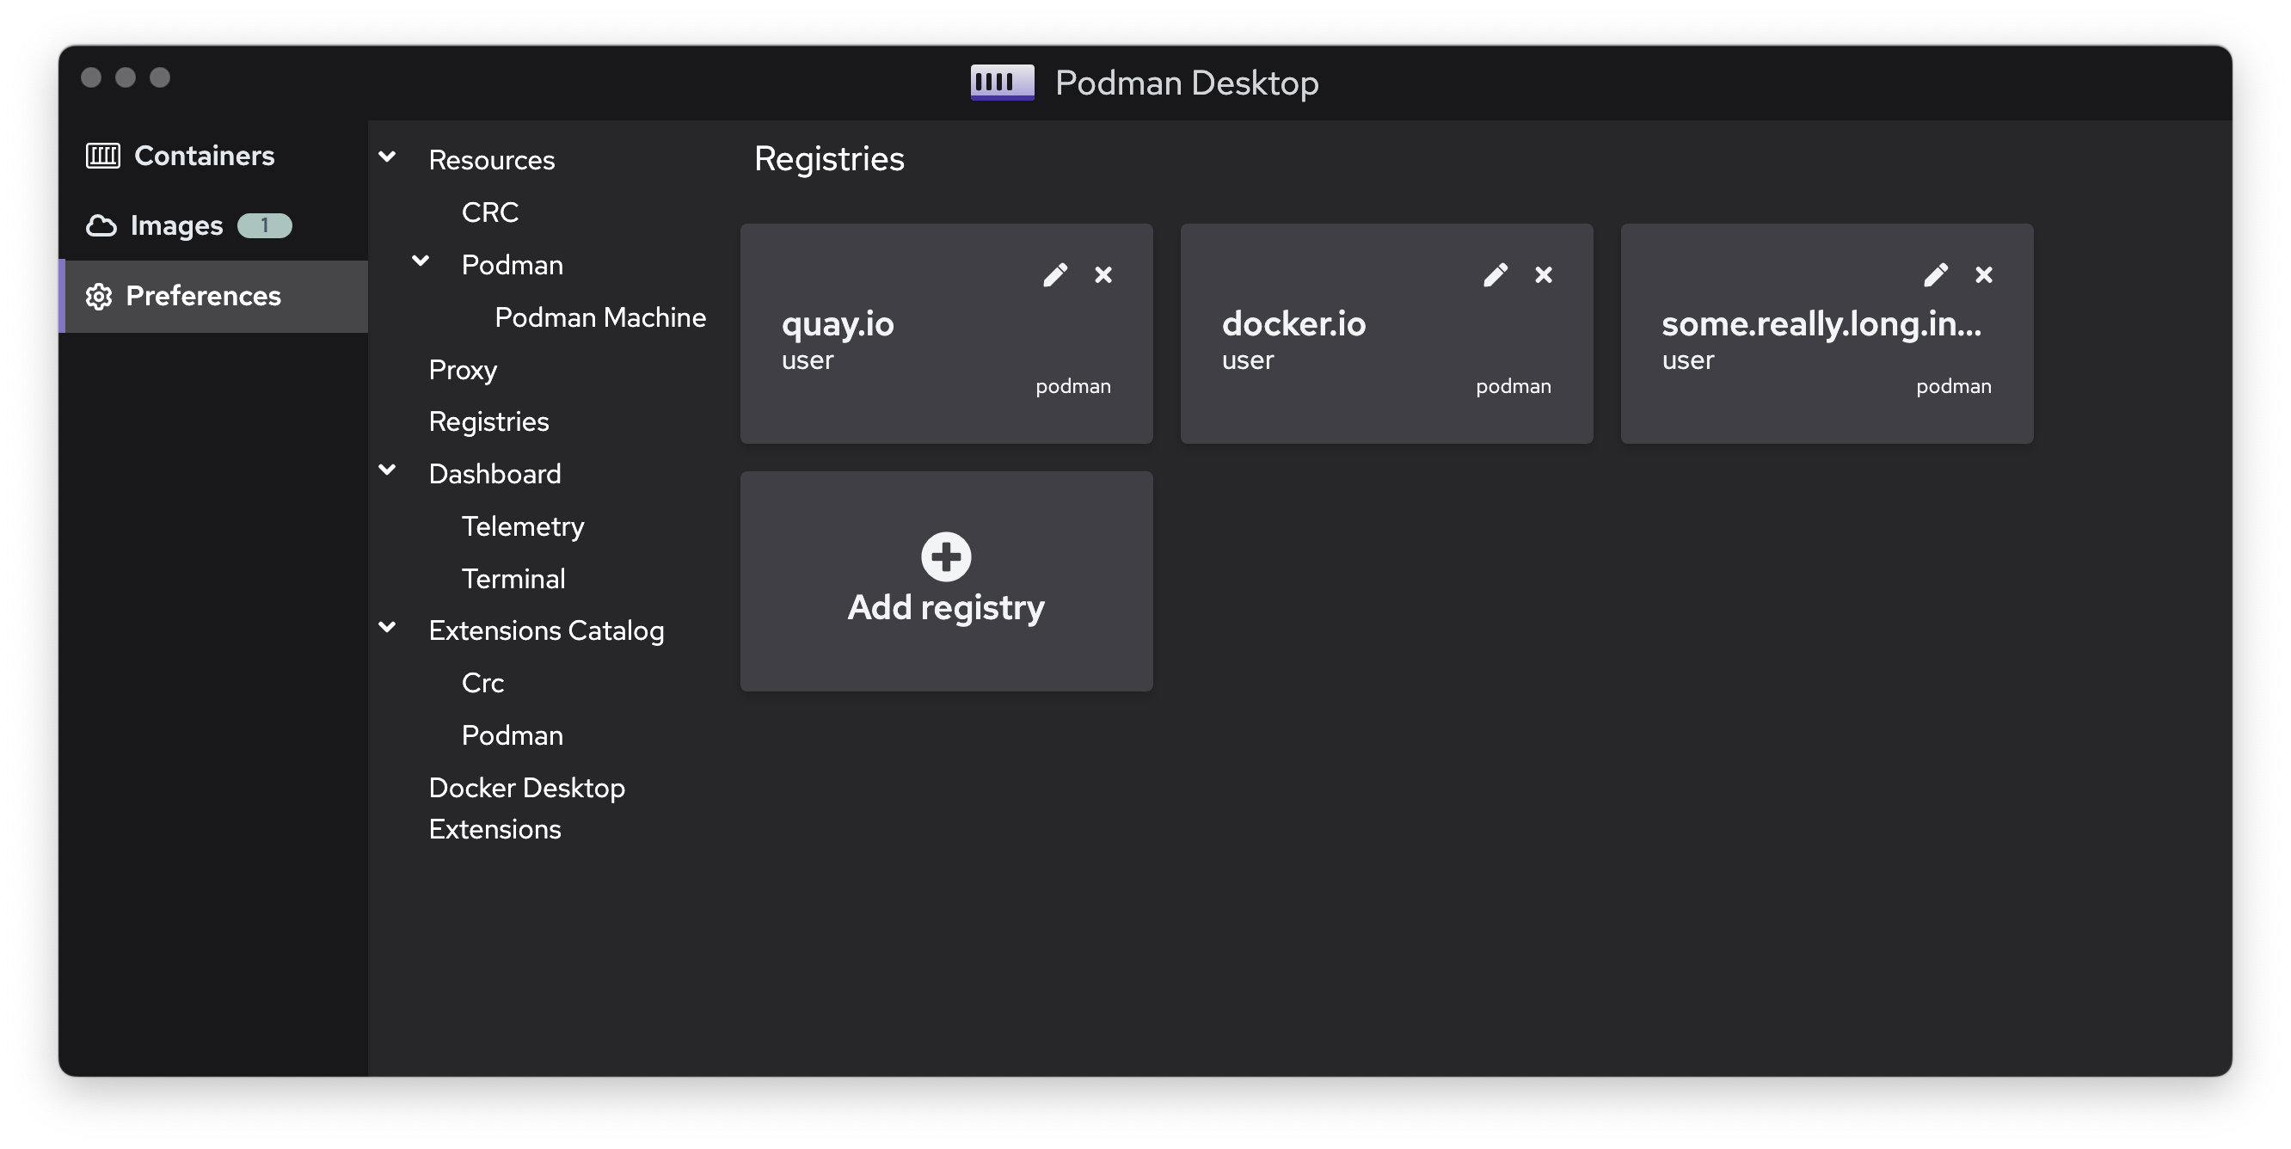The height and width of the screenshot is (1149, 2291).
Task: Edit the some.really.long registry entry
Action: [x=1935, y=275]
